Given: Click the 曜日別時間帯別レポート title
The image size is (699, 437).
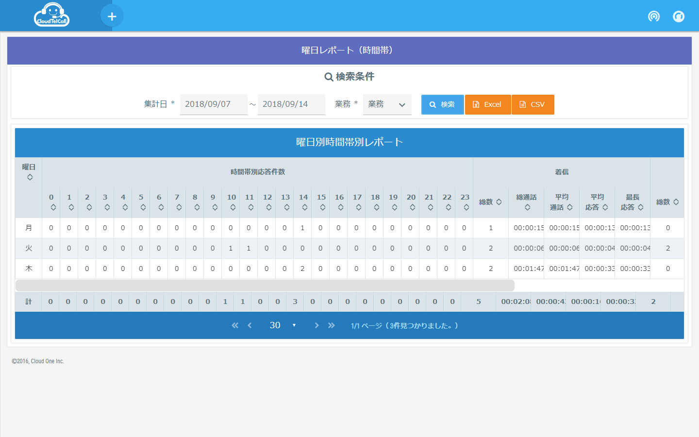Looking at the screenshot, I should coord(349,142).
